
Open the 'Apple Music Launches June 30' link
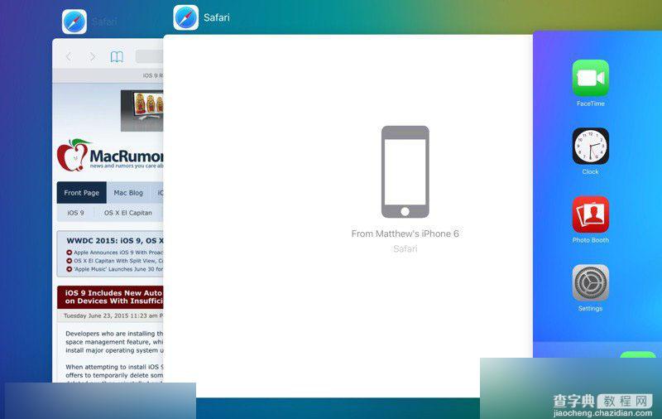pyautogui.click(x=118, y=269)
